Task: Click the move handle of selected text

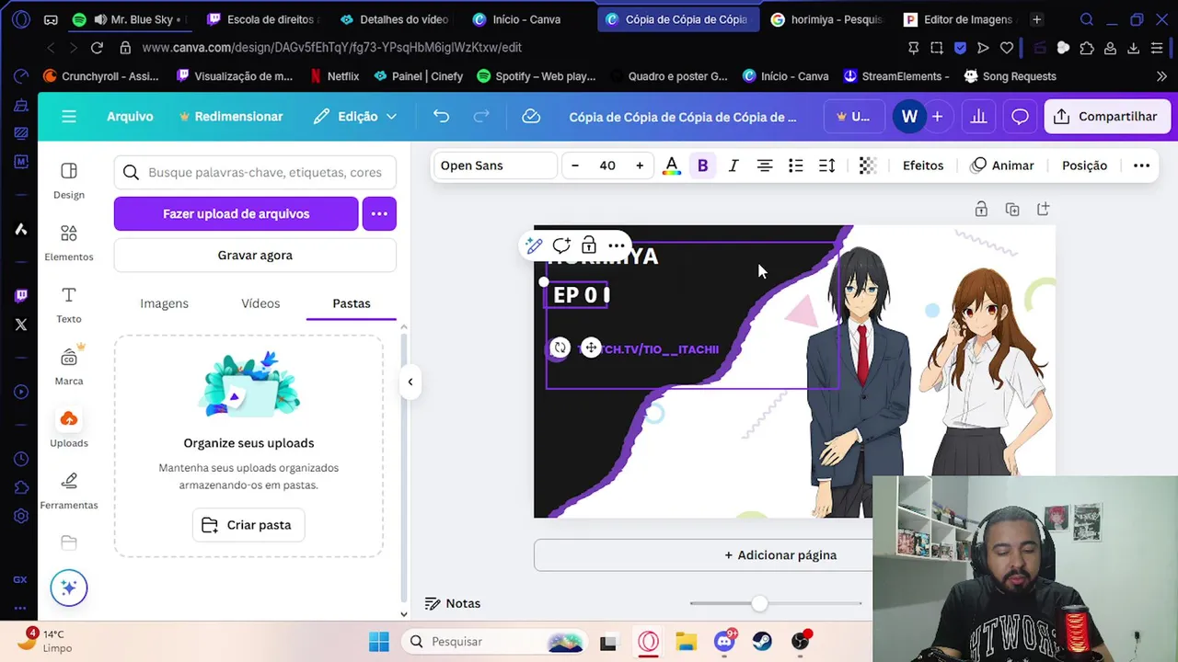Action: [591, 348]
